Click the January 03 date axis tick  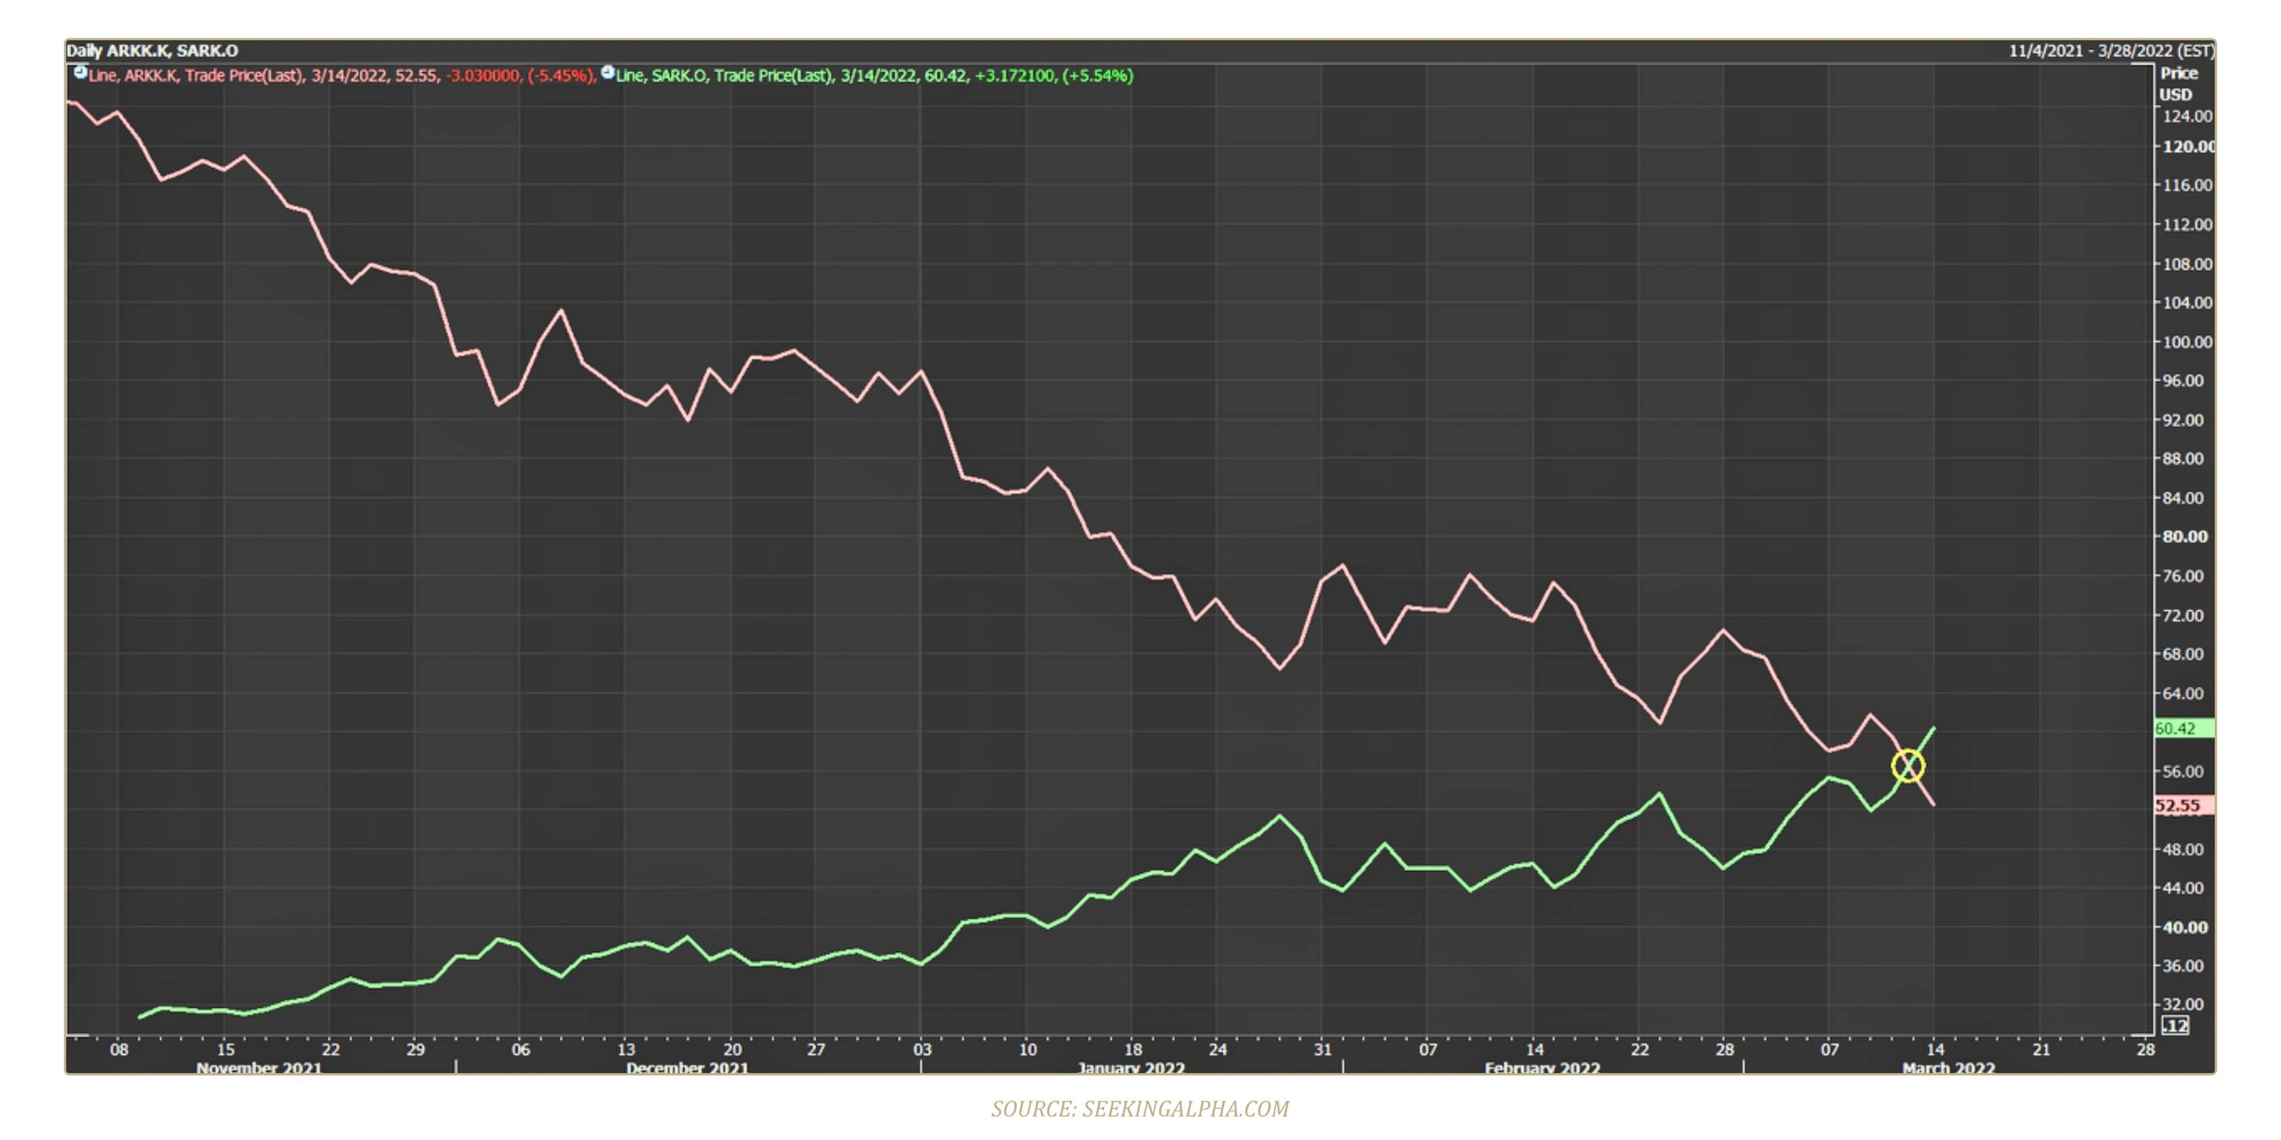(921, 1050)
